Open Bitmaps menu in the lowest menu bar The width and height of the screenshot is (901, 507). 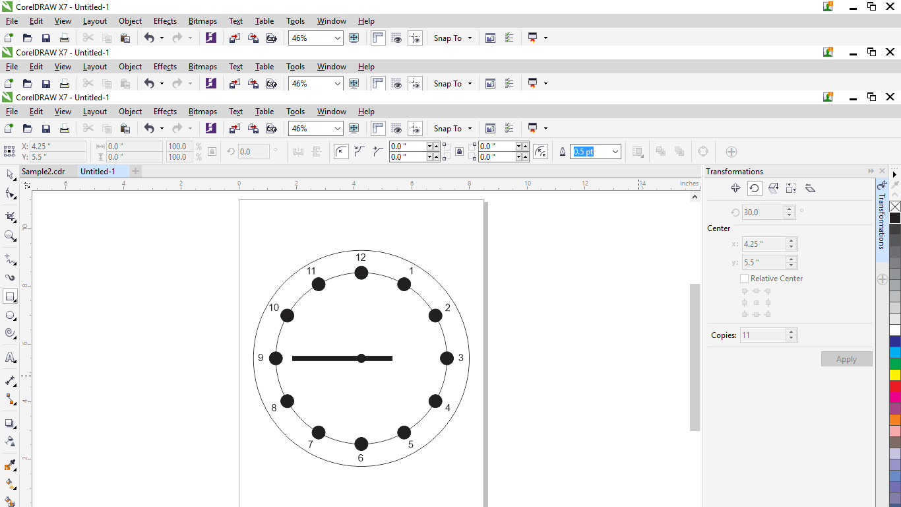click(202, 112)
